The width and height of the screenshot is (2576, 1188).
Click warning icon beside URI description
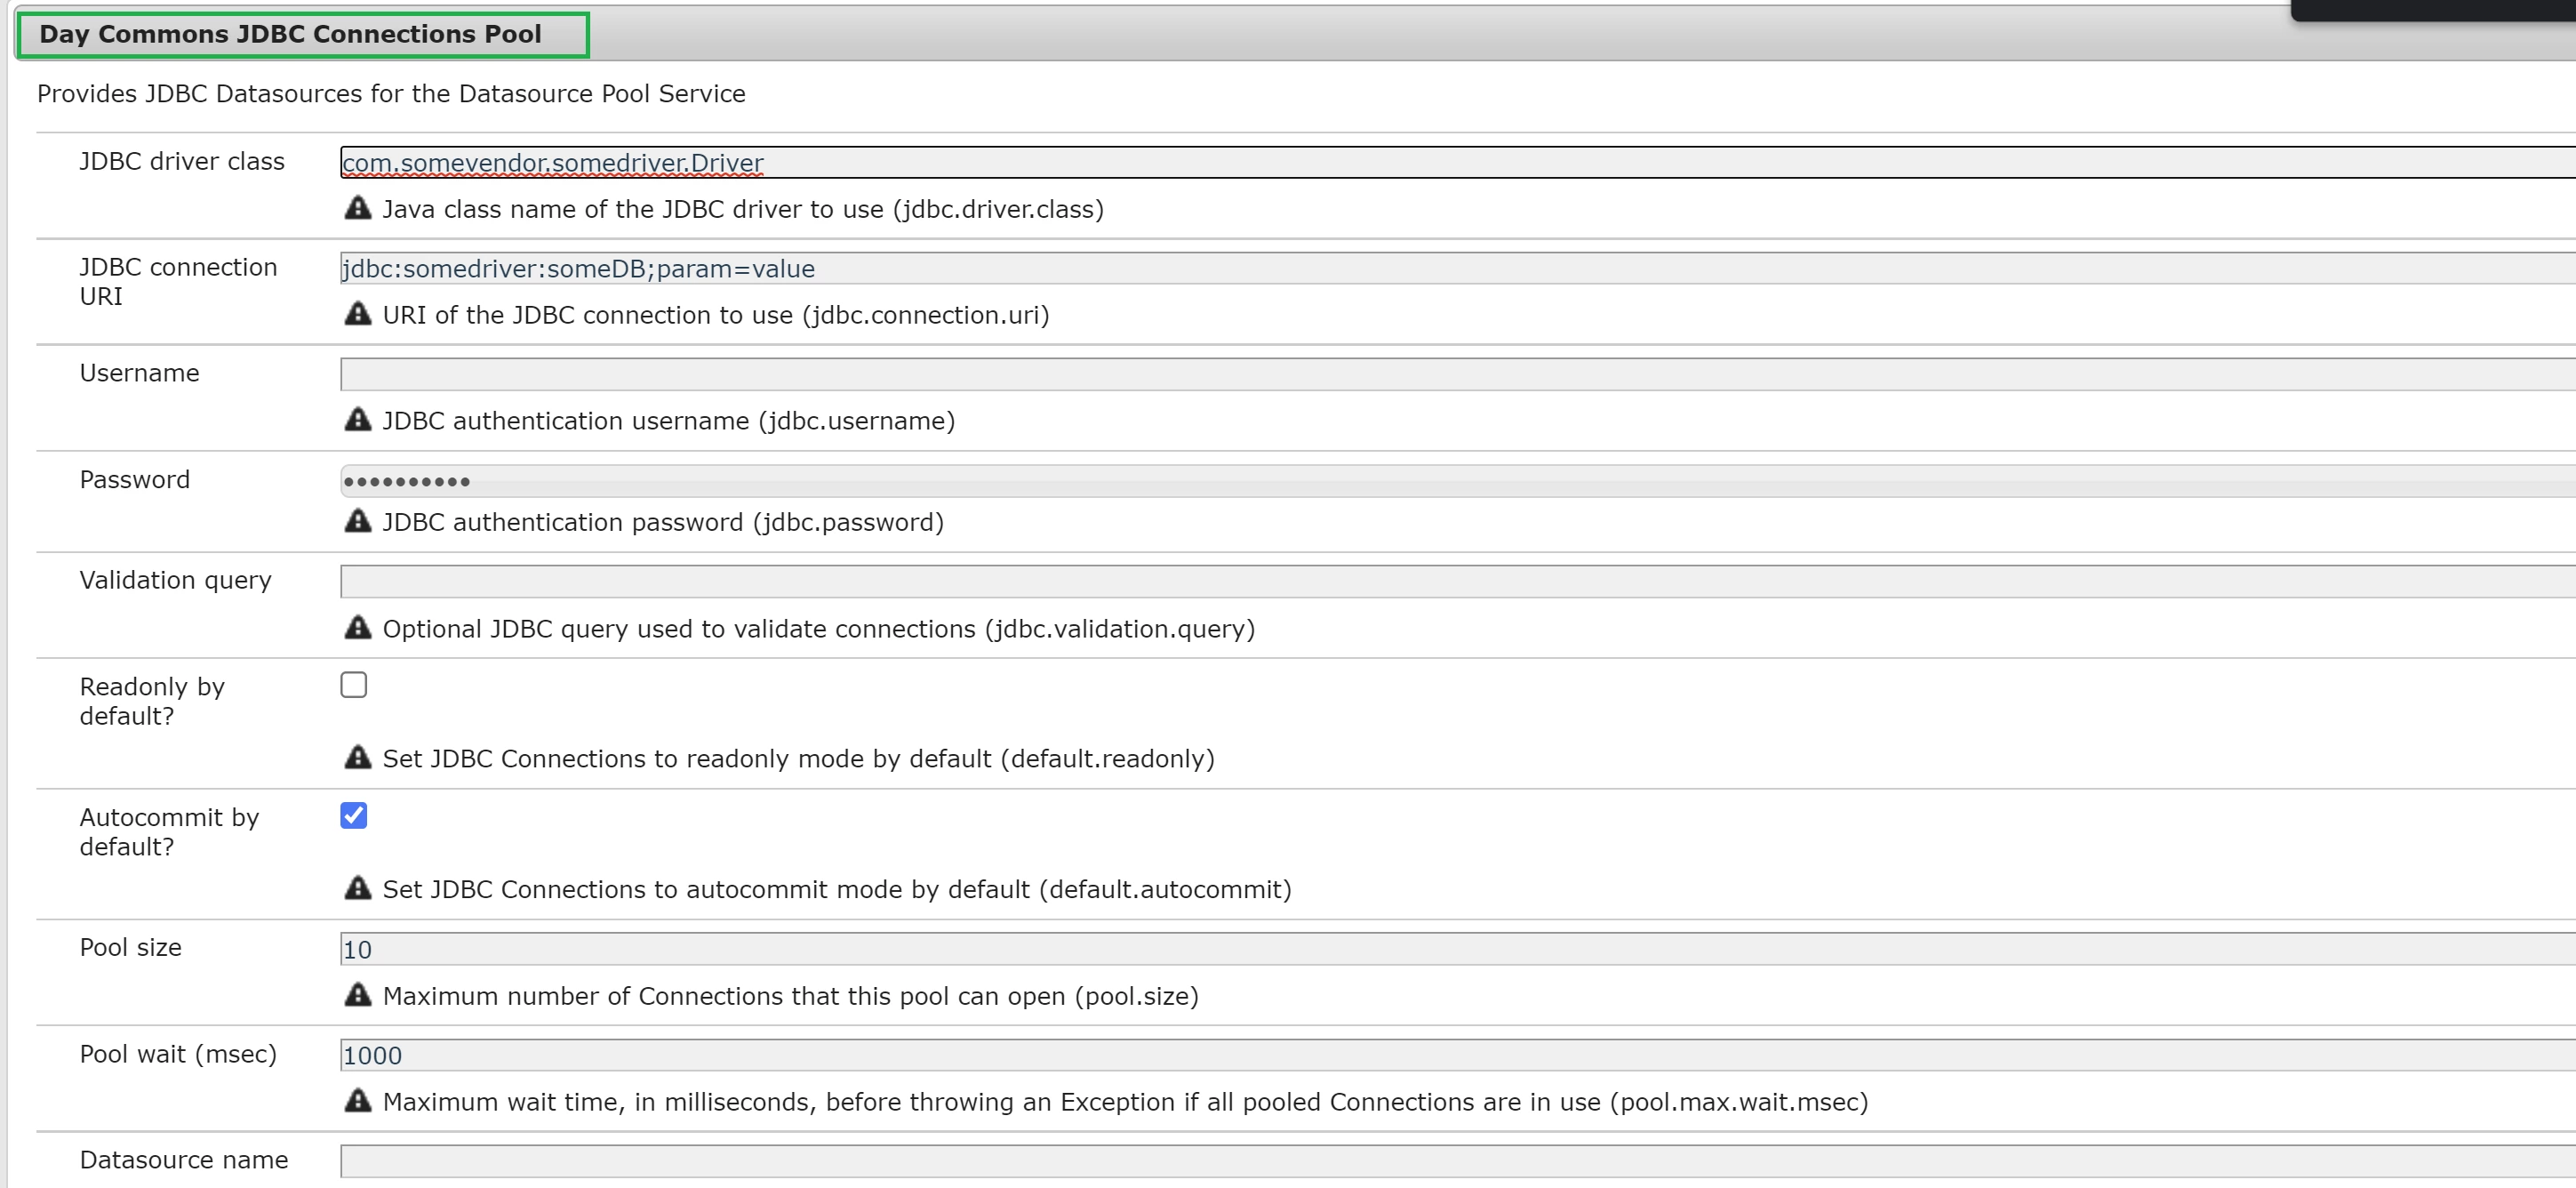[357, 314]
